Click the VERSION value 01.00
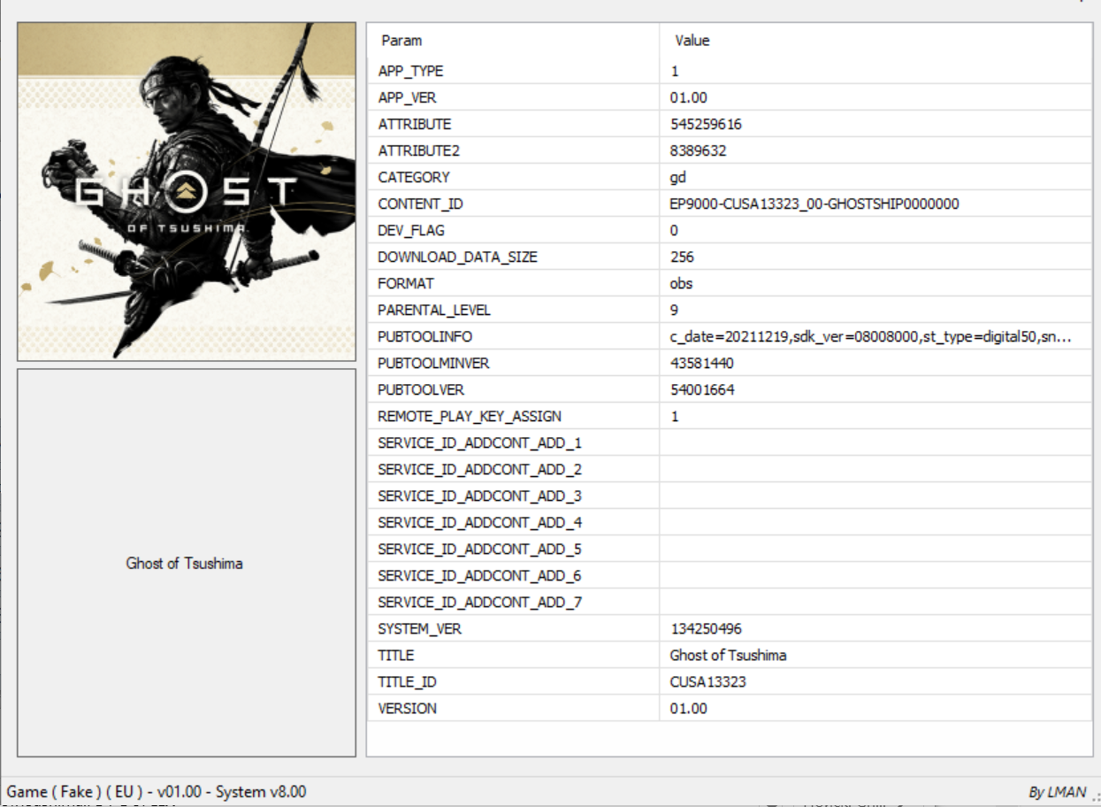Viewport: 1101px width, 807px height. tap(689, 709)
